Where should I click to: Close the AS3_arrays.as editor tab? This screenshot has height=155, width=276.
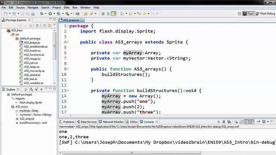[x=82, y=20]
